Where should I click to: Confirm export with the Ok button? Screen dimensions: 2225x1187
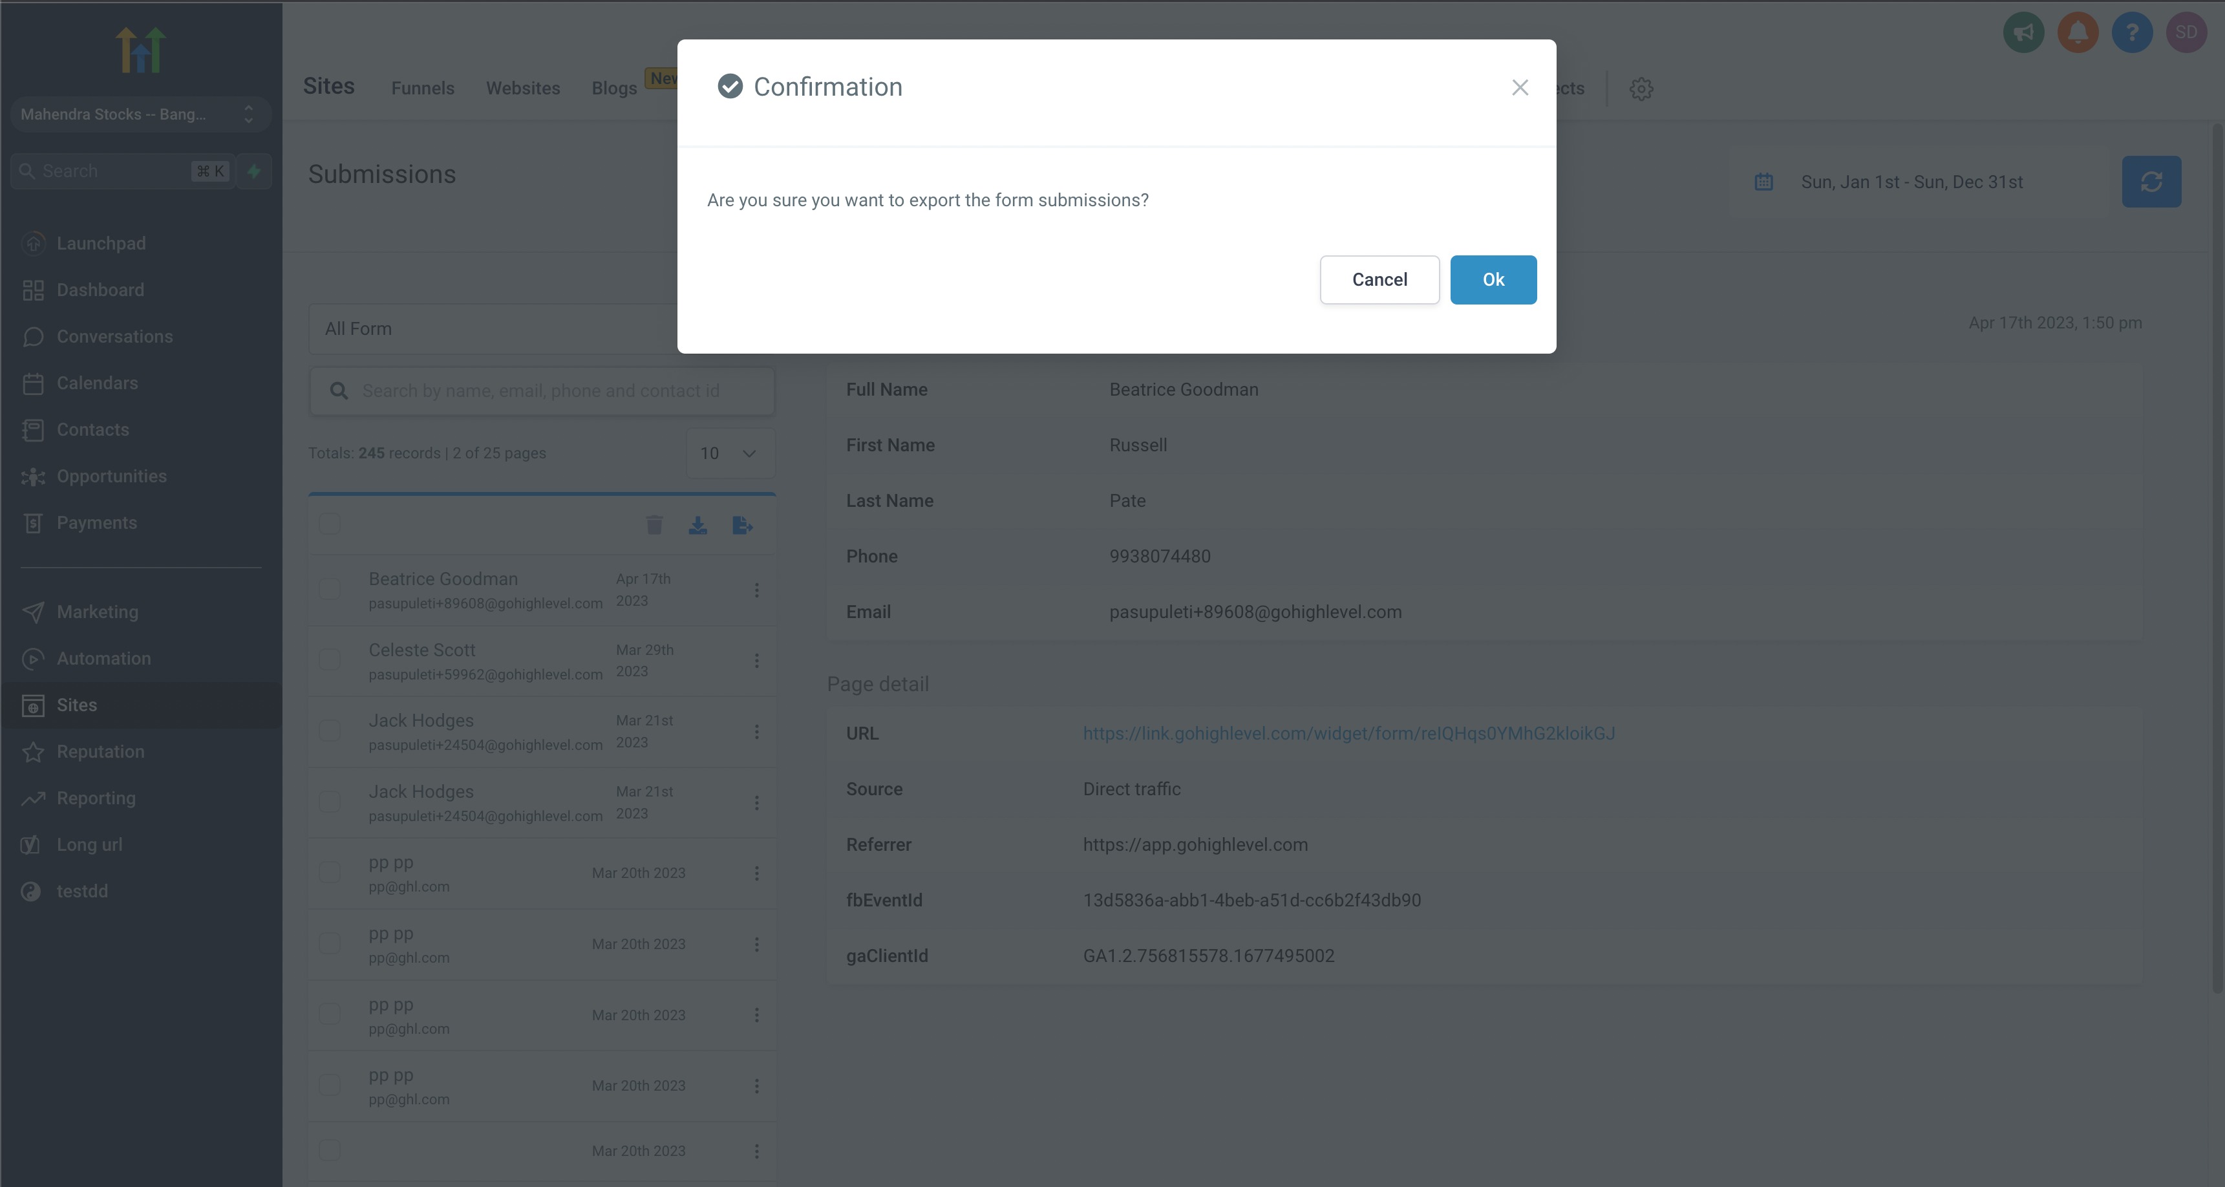pos(1493,279)
